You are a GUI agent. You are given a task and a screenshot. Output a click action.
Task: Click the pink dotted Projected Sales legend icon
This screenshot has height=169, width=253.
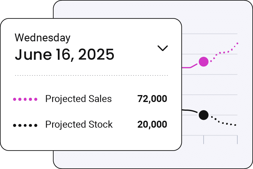25,99
